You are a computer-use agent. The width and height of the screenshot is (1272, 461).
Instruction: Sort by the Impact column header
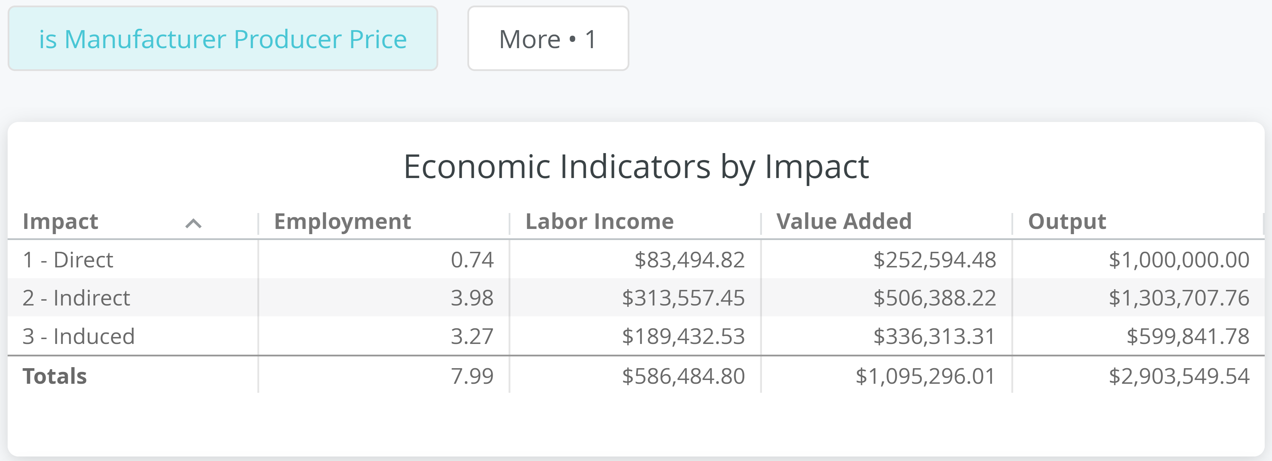coord(61,222)
